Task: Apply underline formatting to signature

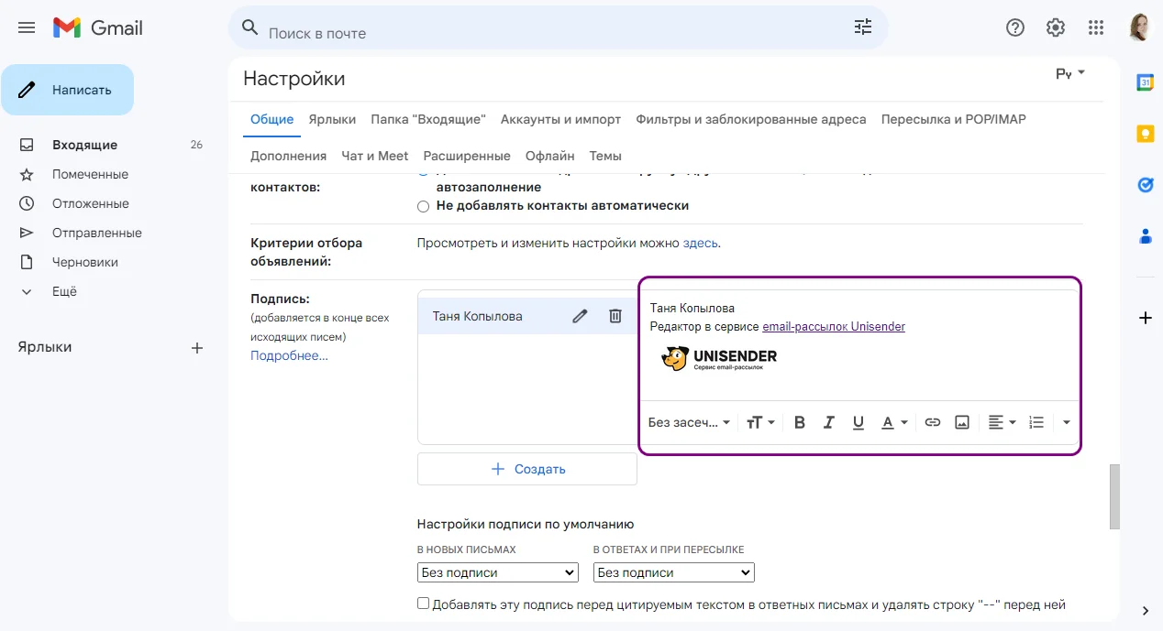Action: click(x=858, y=422)
